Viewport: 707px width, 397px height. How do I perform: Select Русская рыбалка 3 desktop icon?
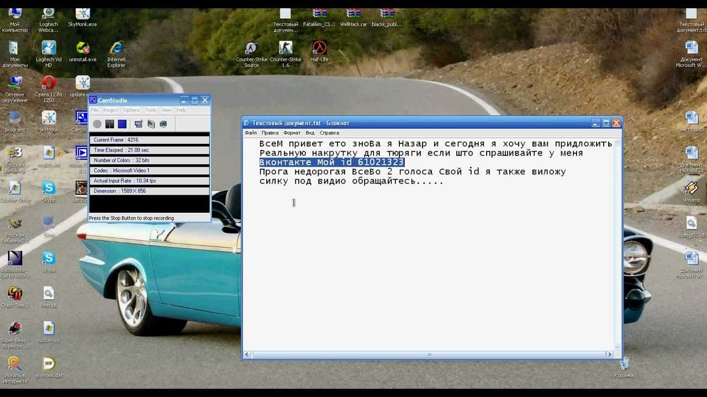click(x=15, y=160)
